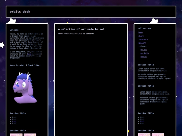Click the 'collections' heading
Image resolution: width=182 pixels, height=136 pixels.
[145, 29]
